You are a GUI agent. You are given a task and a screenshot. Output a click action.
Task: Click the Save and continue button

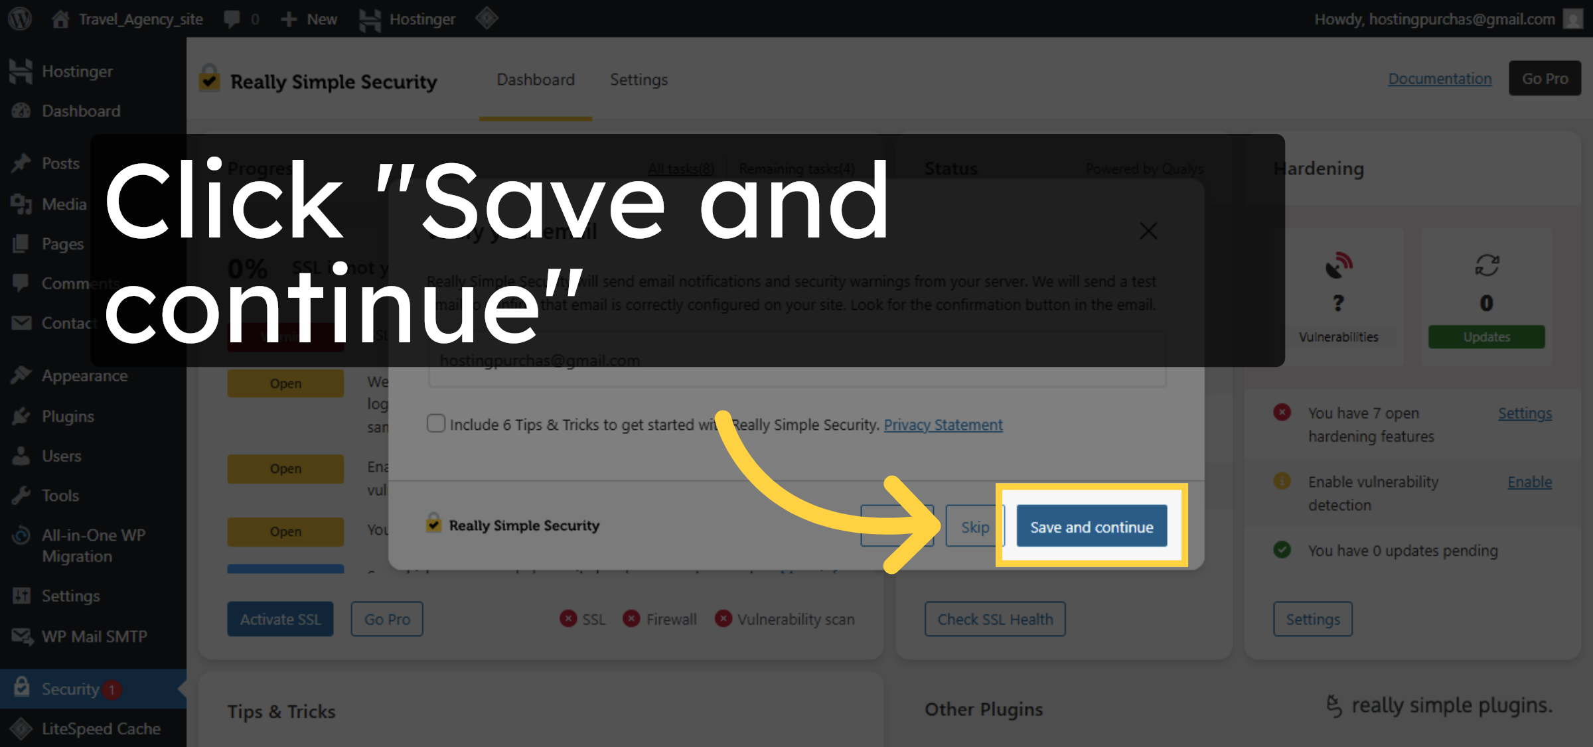click(1091, 526)
